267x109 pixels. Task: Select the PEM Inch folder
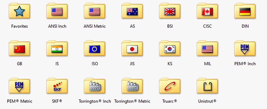[245, 49]
